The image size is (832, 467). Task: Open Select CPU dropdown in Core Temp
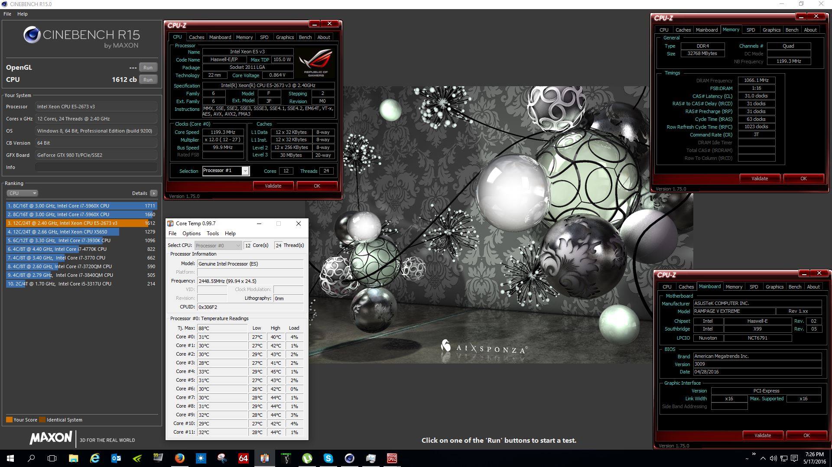pos(218,245)
